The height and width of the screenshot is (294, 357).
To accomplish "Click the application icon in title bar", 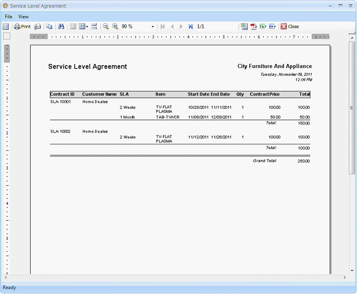I will tap(5, 6).
